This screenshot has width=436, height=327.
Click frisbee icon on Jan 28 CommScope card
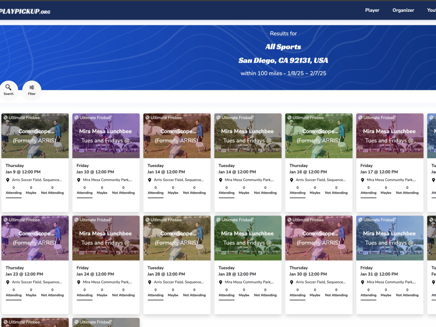pos(147,220)
